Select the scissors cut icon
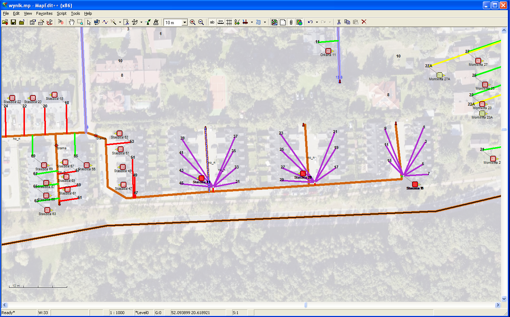Image resolution: width=510 pixels, height=317 pixels. coord(339,22)
